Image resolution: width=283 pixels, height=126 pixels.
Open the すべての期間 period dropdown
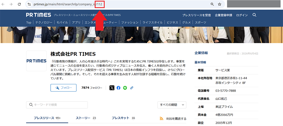172,105
